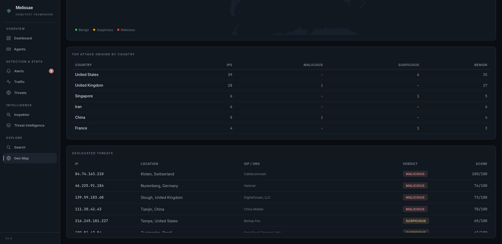
Task: Select the United States row
Action: click(x=281, y=75)
